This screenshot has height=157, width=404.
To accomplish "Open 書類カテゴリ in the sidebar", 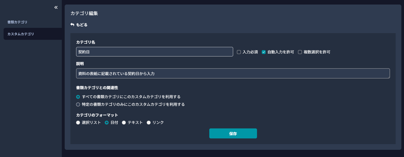I will click(17, 22).
